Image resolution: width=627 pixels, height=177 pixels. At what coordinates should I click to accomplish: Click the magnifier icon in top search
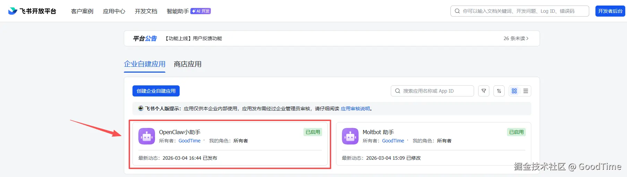pyautogui.click(x=457, y=11)
